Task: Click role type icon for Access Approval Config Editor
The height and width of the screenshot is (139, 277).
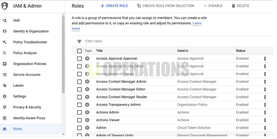Action: point(87,66)
